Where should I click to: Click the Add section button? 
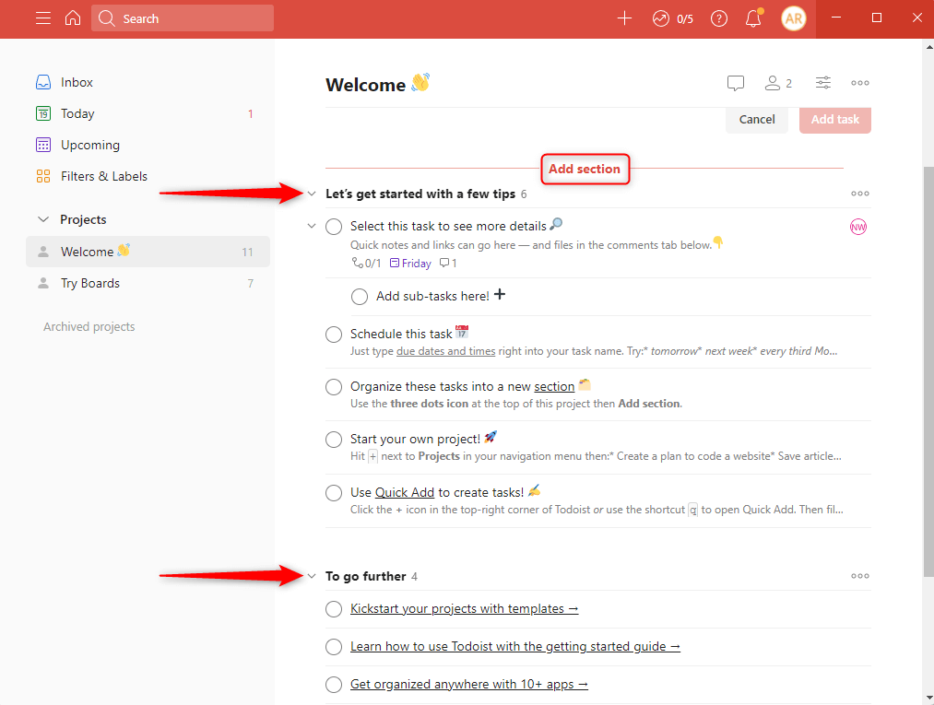[x=585, y=169]
